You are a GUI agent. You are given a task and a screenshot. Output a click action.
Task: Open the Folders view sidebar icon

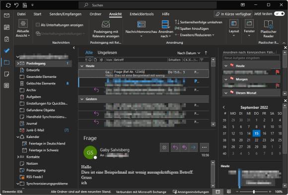[6, 62]
